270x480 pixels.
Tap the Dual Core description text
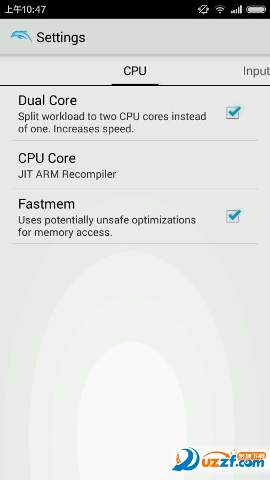pyautogui.click(x=112, y=123)
